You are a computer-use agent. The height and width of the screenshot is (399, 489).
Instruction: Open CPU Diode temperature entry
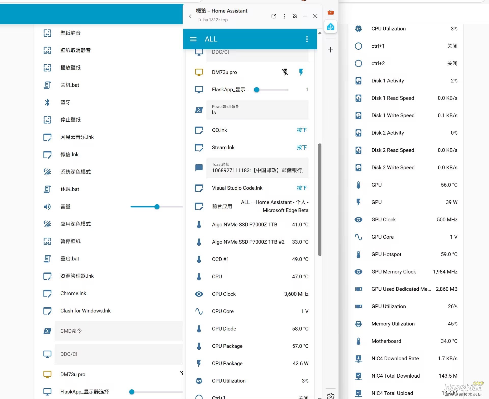coord(252,329)
